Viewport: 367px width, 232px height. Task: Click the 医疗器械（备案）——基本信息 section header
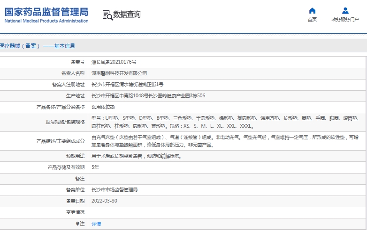(38, 46)
